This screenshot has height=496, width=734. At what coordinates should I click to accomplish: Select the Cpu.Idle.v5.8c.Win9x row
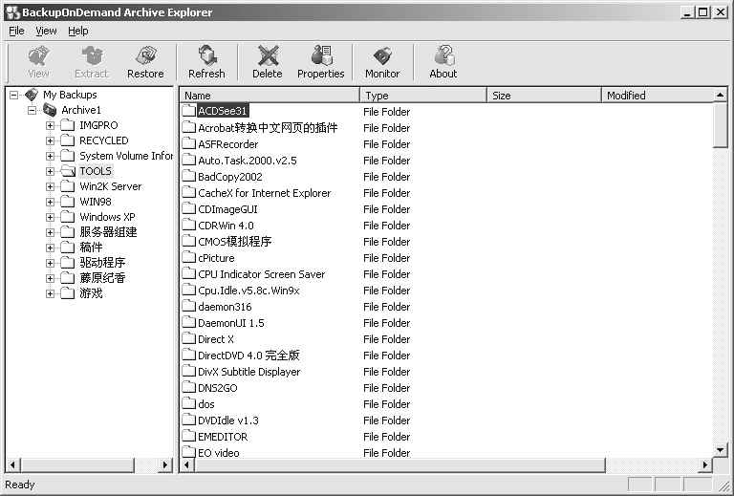(248, 291)
